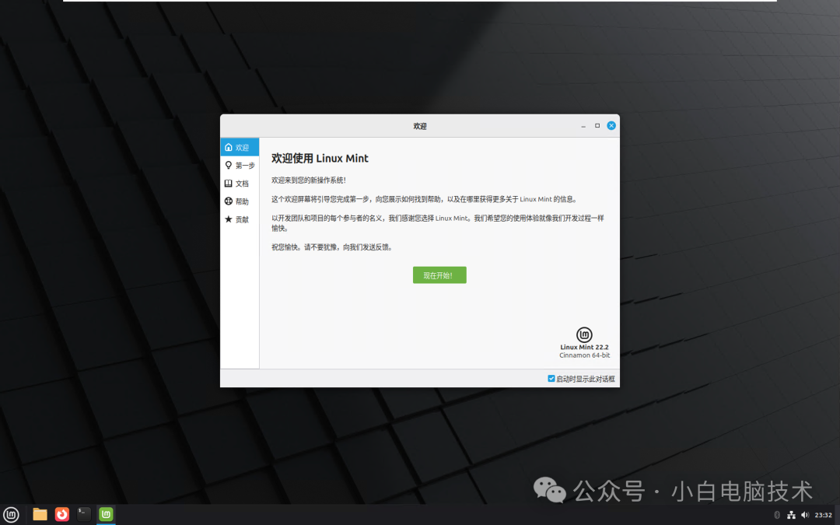The width and height of the screenshot is (840, 525).
Task: Select the 欢迎 sidebar tab
Action: point(240,147)
